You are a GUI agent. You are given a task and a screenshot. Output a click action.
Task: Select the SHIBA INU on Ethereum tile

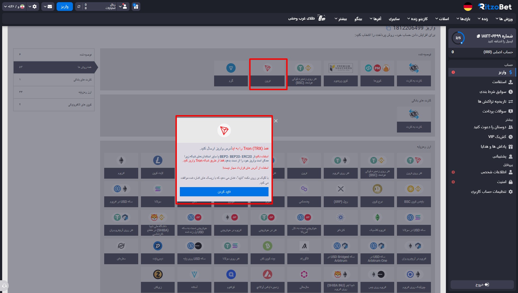click(x=341, y=280)
